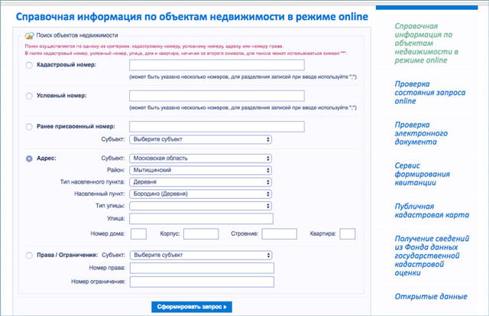489x316 pixels.
Task: Click the Ранее присвоенный номер input field
Action: point(217,126)
